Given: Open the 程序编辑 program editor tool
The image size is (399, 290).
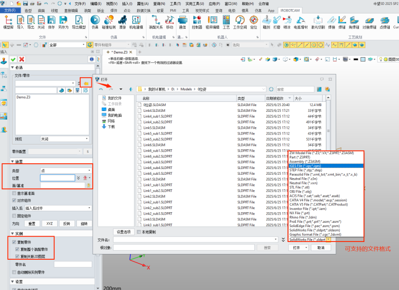Looking at the screenshot, I should coord(212,21).
